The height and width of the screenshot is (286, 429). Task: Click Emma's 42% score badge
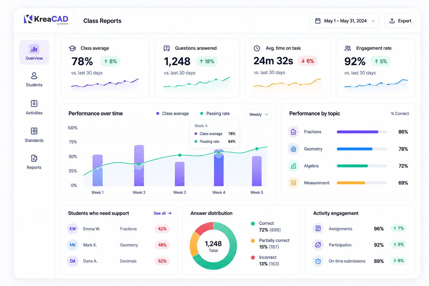tap(162, 229)
